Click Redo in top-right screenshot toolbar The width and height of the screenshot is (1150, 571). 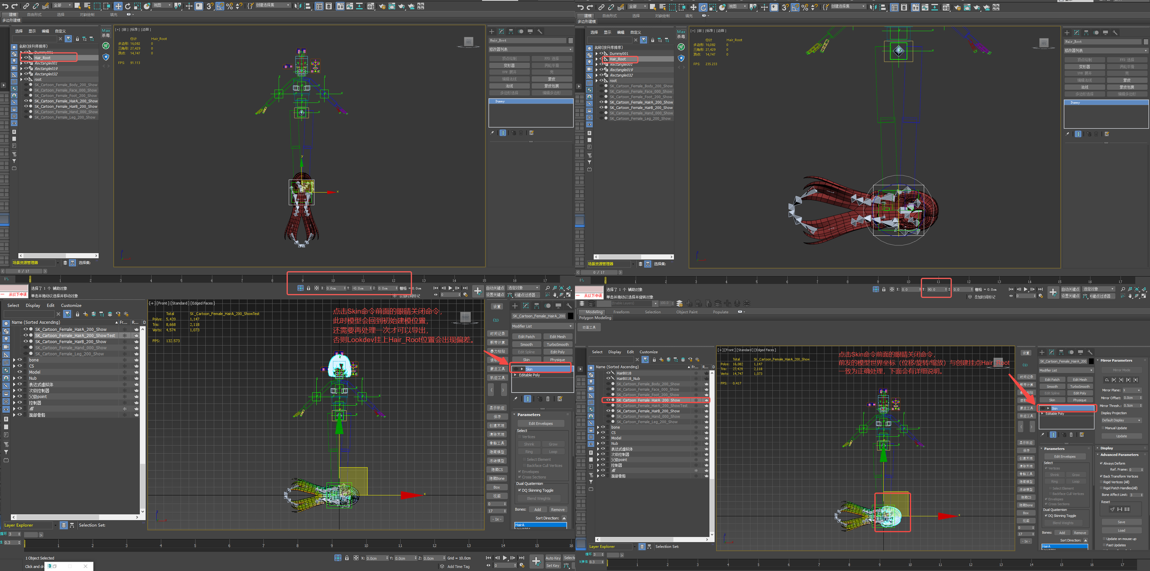tap(589, 7)
